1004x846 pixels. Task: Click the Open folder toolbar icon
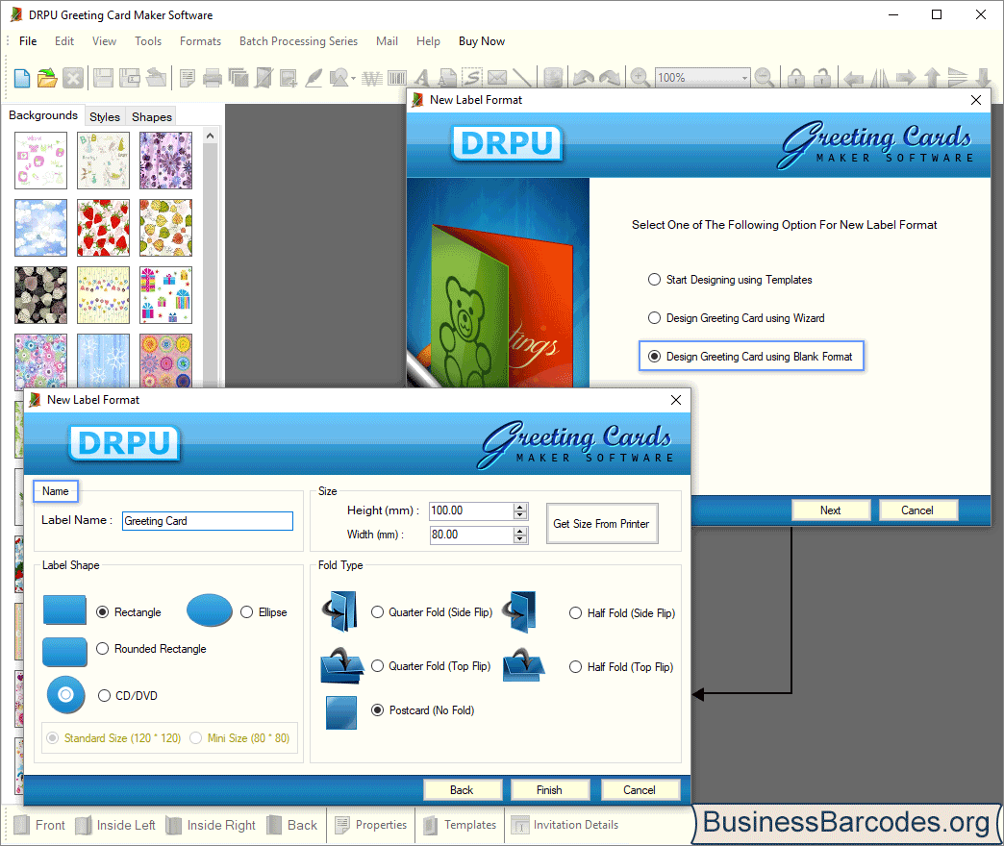click(47, 78)
